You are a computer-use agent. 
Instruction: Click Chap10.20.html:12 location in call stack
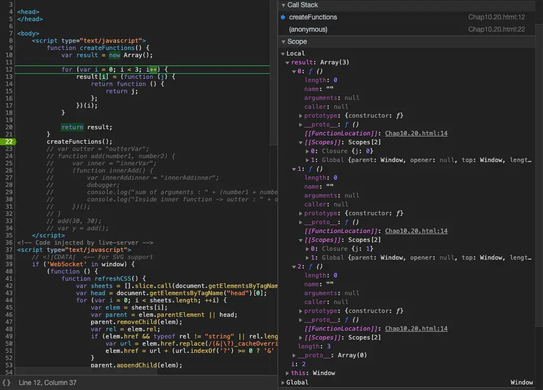[496, 17]
